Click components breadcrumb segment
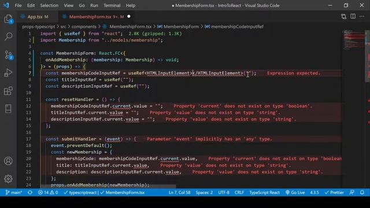 [x=84, y=27]
